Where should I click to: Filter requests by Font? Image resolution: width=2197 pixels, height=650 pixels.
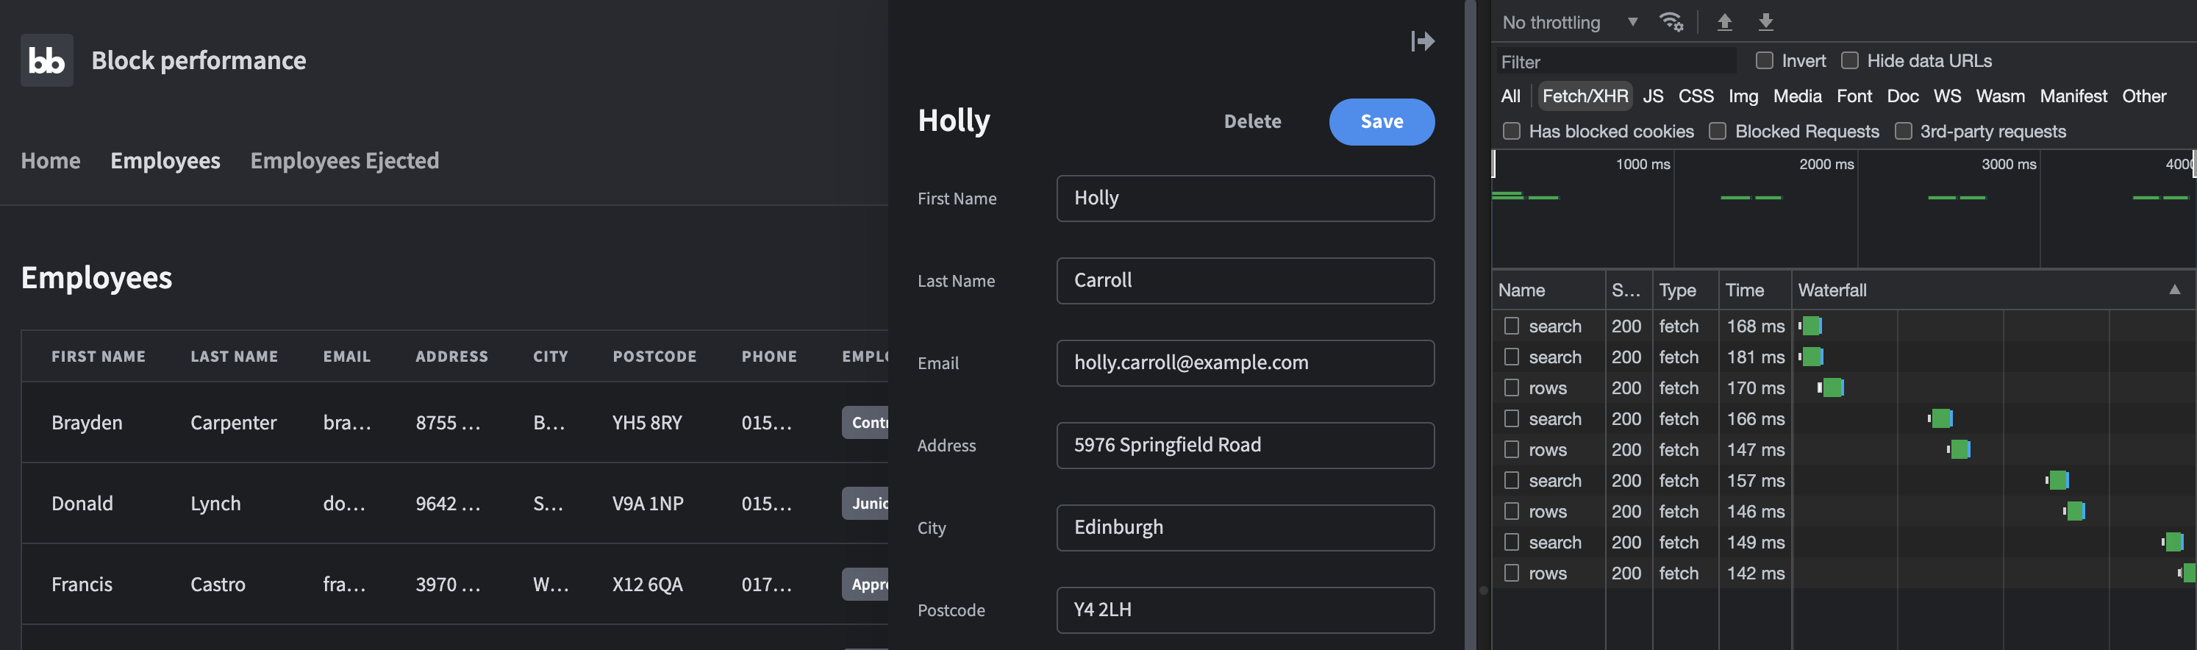pyautogui.click(x=1854, y=96)
